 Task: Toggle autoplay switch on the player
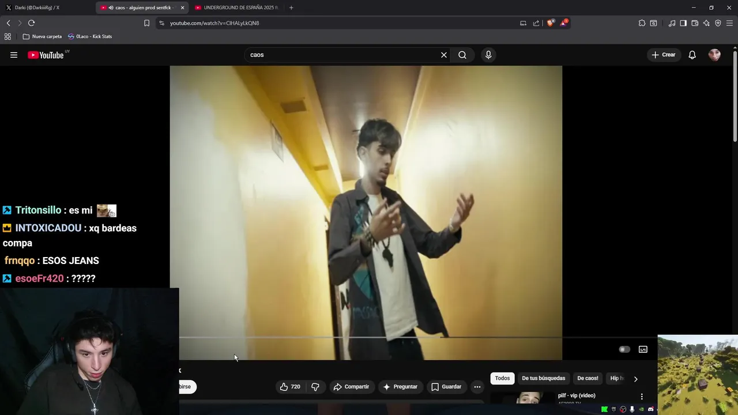pos(624,349)
